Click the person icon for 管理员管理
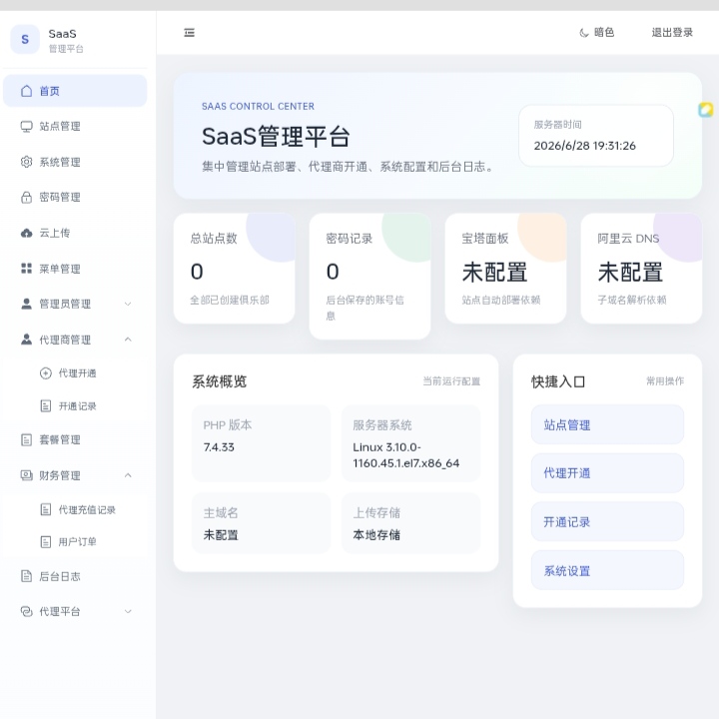Image resolution: width=719 pixels, height=719 pixels. 27,304
